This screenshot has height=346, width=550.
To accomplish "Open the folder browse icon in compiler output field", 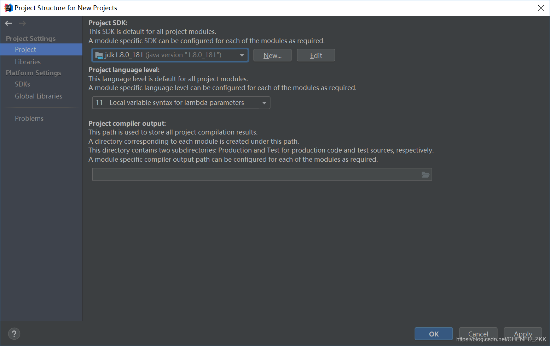I will pyautogui.click(x=425, y=174).
